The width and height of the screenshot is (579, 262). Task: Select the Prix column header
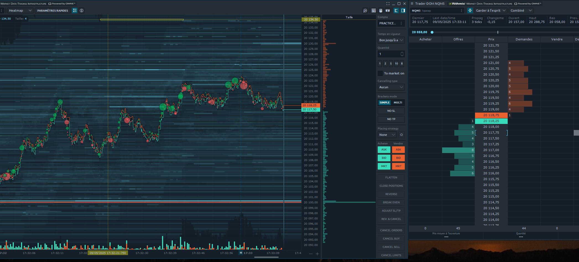coord(491,39)
